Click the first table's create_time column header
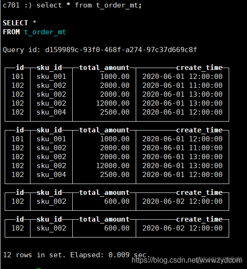Viewport: 247px width, 269px height. pyautogui.click(x=199, y=68)
